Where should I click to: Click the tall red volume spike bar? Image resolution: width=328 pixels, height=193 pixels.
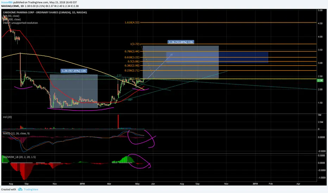point(118,121)
